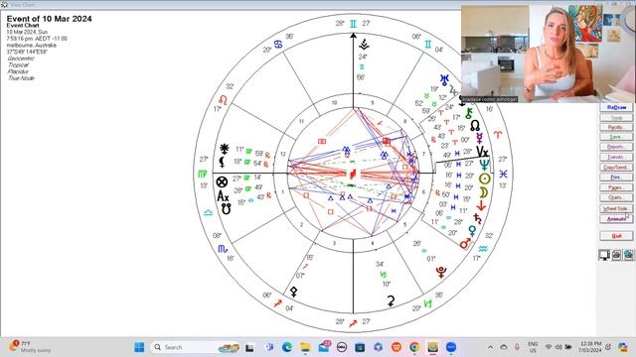Click the red Quit button
Screen dimensions: 636x357
click(x=616, y=236)
